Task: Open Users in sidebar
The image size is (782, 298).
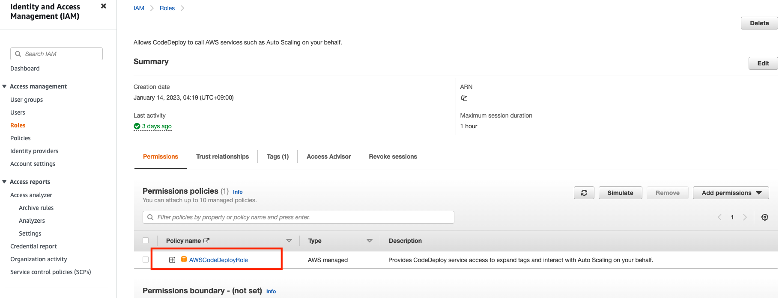Action: 18,112
